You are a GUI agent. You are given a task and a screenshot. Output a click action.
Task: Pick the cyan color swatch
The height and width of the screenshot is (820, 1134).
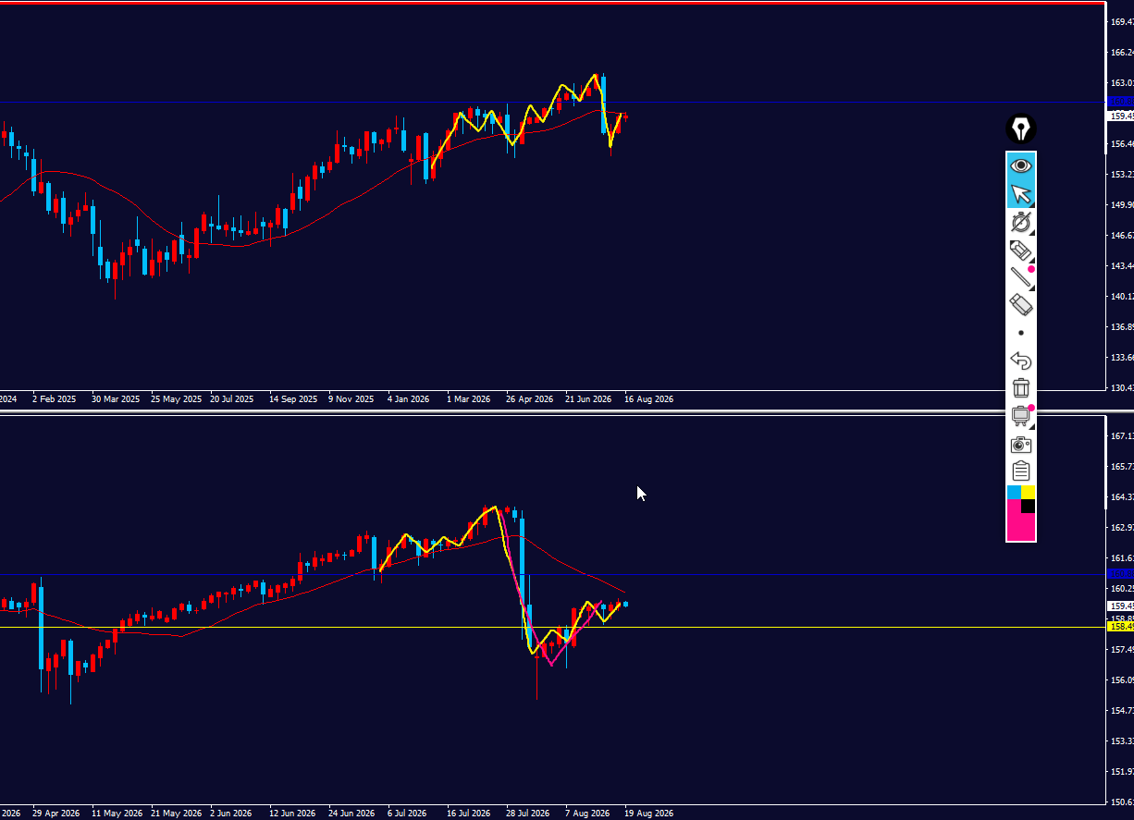pos(1014,492)
